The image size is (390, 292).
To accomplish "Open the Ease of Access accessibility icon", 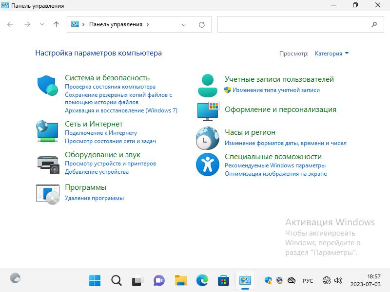I will pyautogui.click(x=208, y=164).
